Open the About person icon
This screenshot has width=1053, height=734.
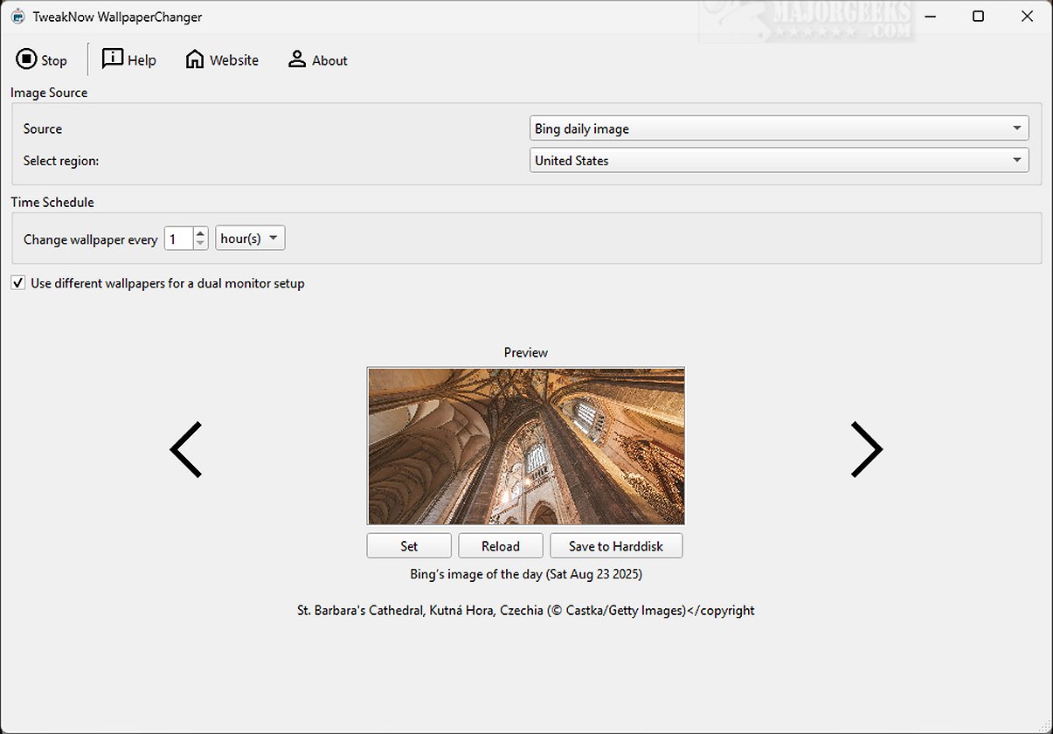pos(297,59)
